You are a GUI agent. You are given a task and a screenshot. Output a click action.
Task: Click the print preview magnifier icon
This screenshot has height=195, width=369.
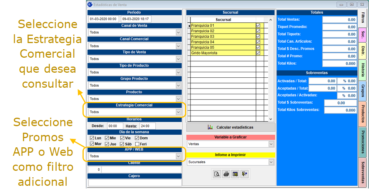point(217,174)
